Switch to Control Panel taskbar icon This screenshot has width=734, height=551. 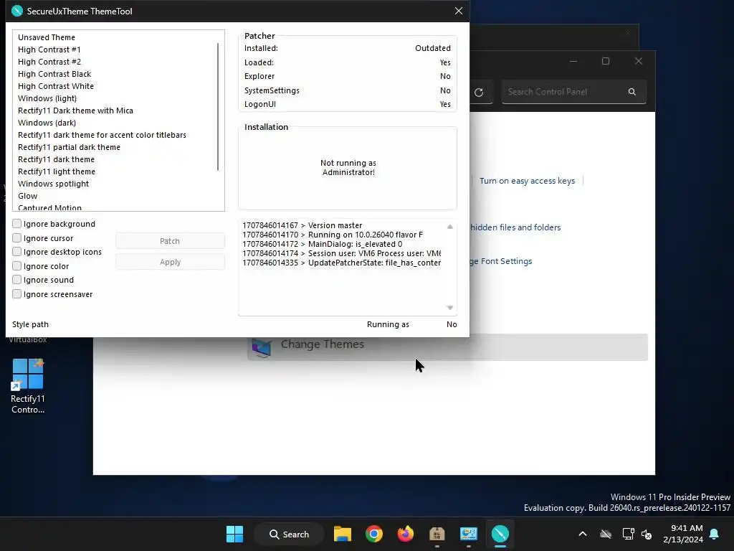coord(469,534)
